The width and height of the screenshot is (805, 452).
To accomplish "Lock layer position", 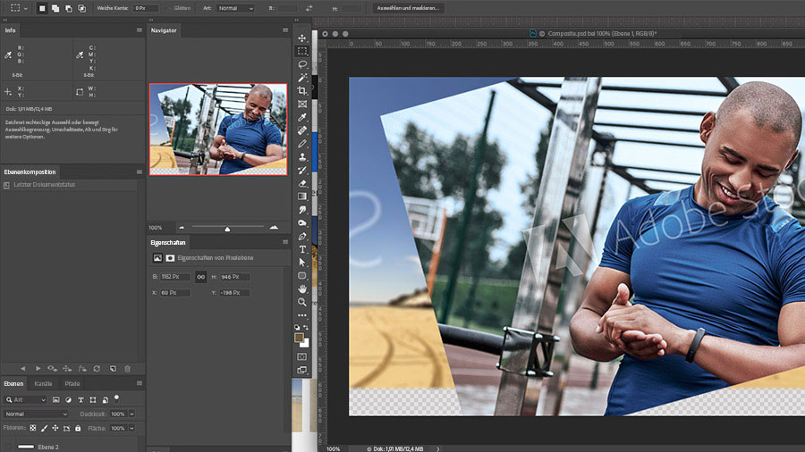I will pos(55,428).
